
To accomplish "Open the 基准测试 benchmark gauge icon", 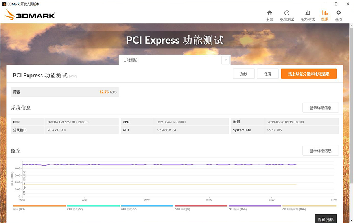I will click(x=287, y=15).
